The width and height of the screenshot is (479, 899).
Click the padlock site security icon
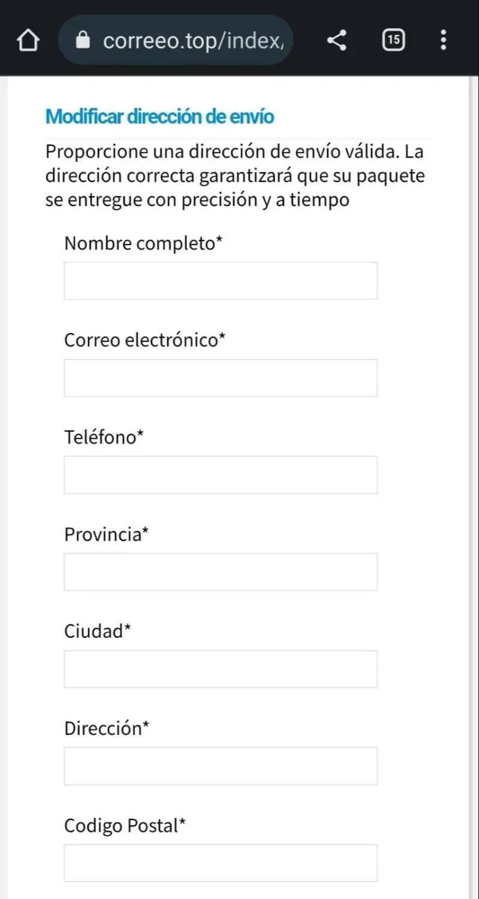tap(84, 40)
